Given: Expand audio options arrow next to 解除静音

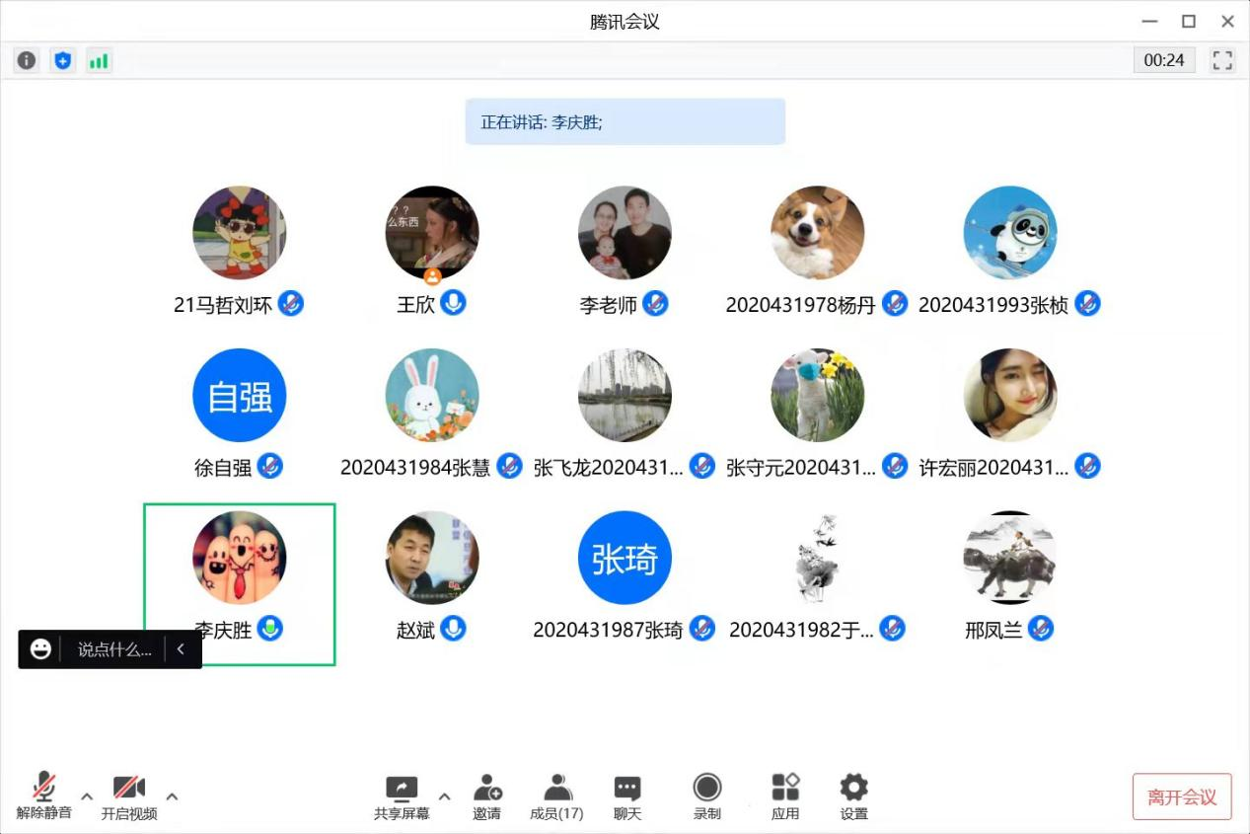Looking at the screenshot, I should tap(87, 796).
